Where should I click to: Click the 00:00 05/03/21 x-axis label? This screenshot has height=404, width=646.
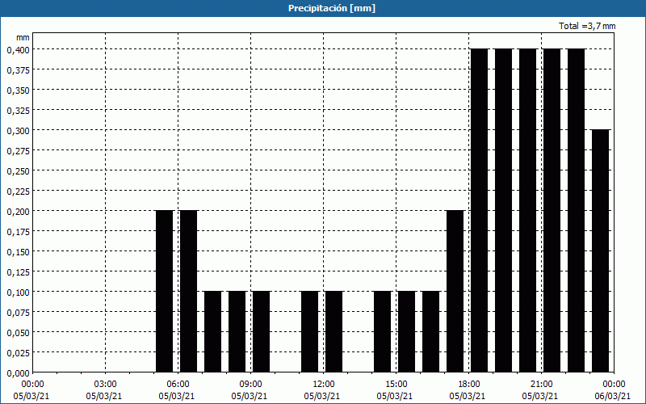coord(31,390)
